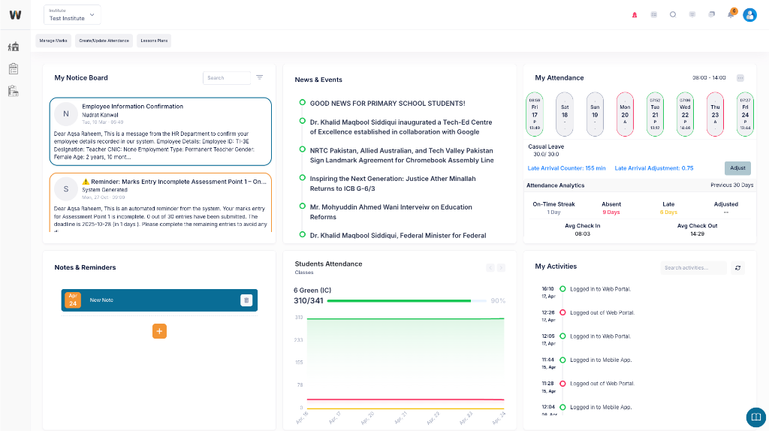
Task: Click the red alert icon in header
Action: (635, 15)
